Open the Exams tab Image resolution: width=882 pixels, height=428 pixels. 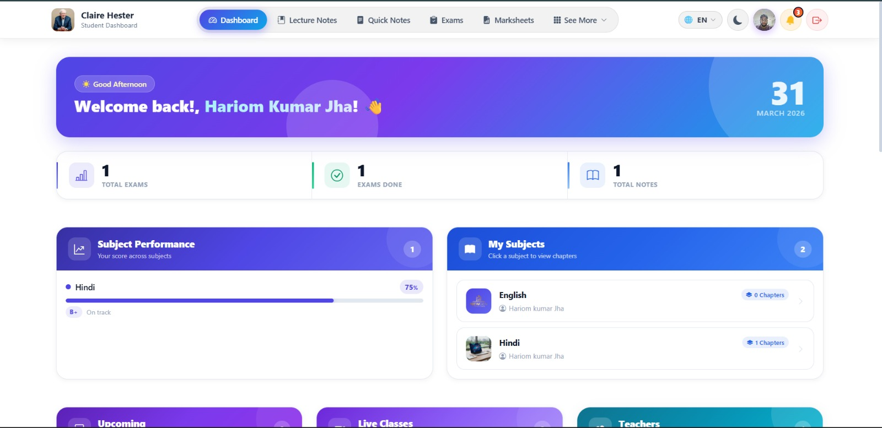coord(447,20)
